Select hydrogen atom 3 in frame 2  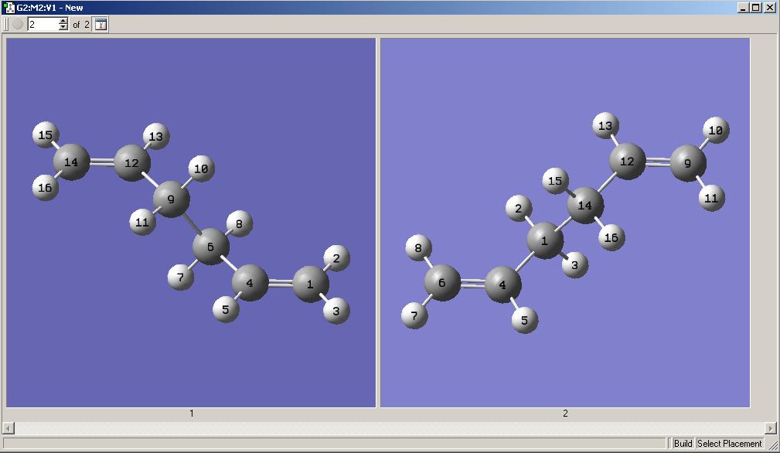coord(575,264)
